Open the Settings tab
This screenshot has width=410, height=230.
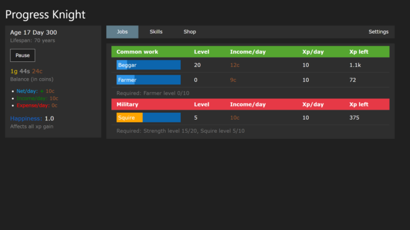pos(378,32)
